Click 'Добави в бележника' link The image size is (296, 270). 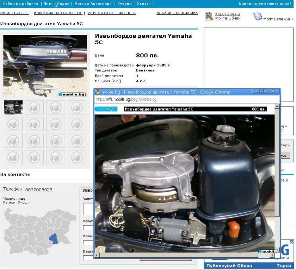pos(177,13)
